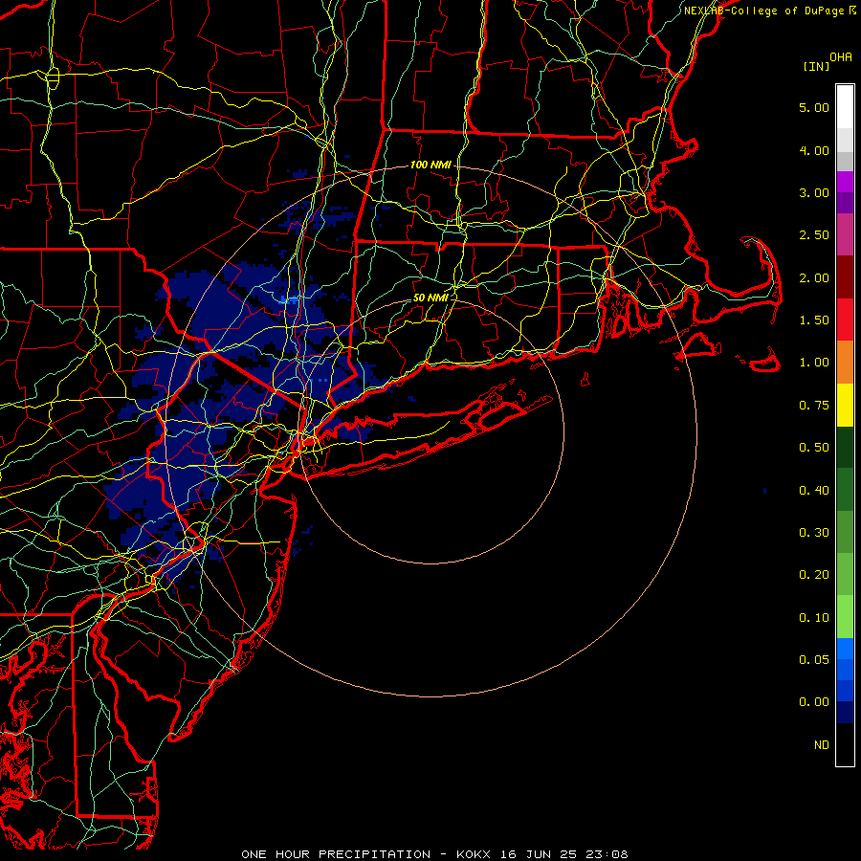Image resolution: width=861 pixels, height=861 pixels.
Task: Select the 0.05 legend value
Action: click(x=814, y=660)
